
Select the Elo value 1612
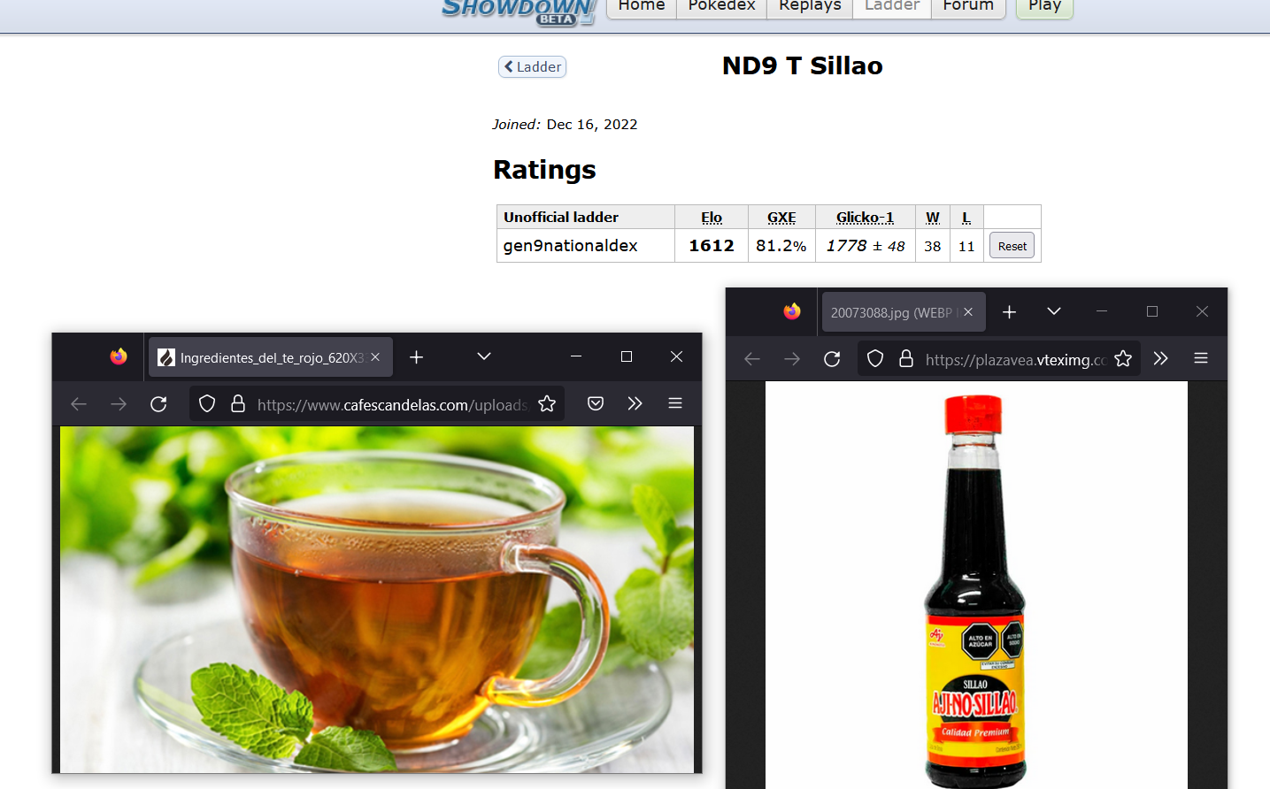712,246
